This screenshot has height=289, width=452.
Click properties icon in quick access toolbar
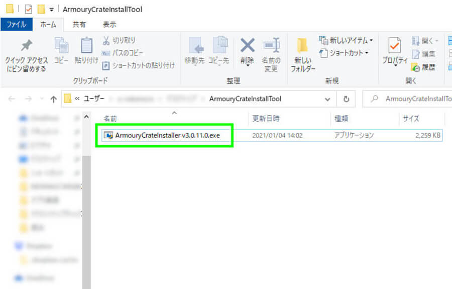point(28,9)
